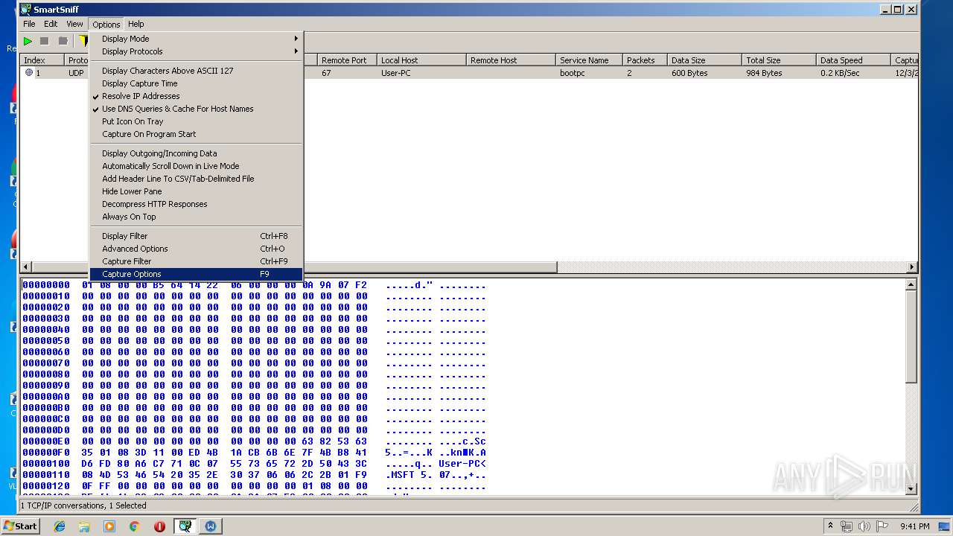Close the open Options menu
Viewport: 953px width, 536px height.
click(106, 24)
